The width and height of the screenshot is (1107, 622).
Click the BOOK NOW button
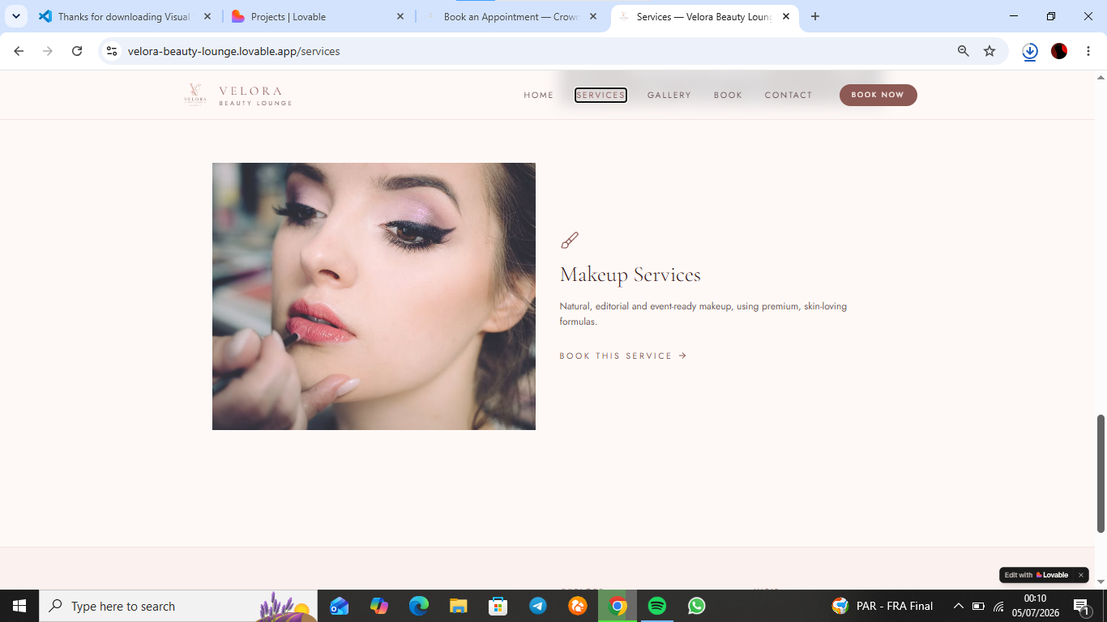click(x=878, y=95)
